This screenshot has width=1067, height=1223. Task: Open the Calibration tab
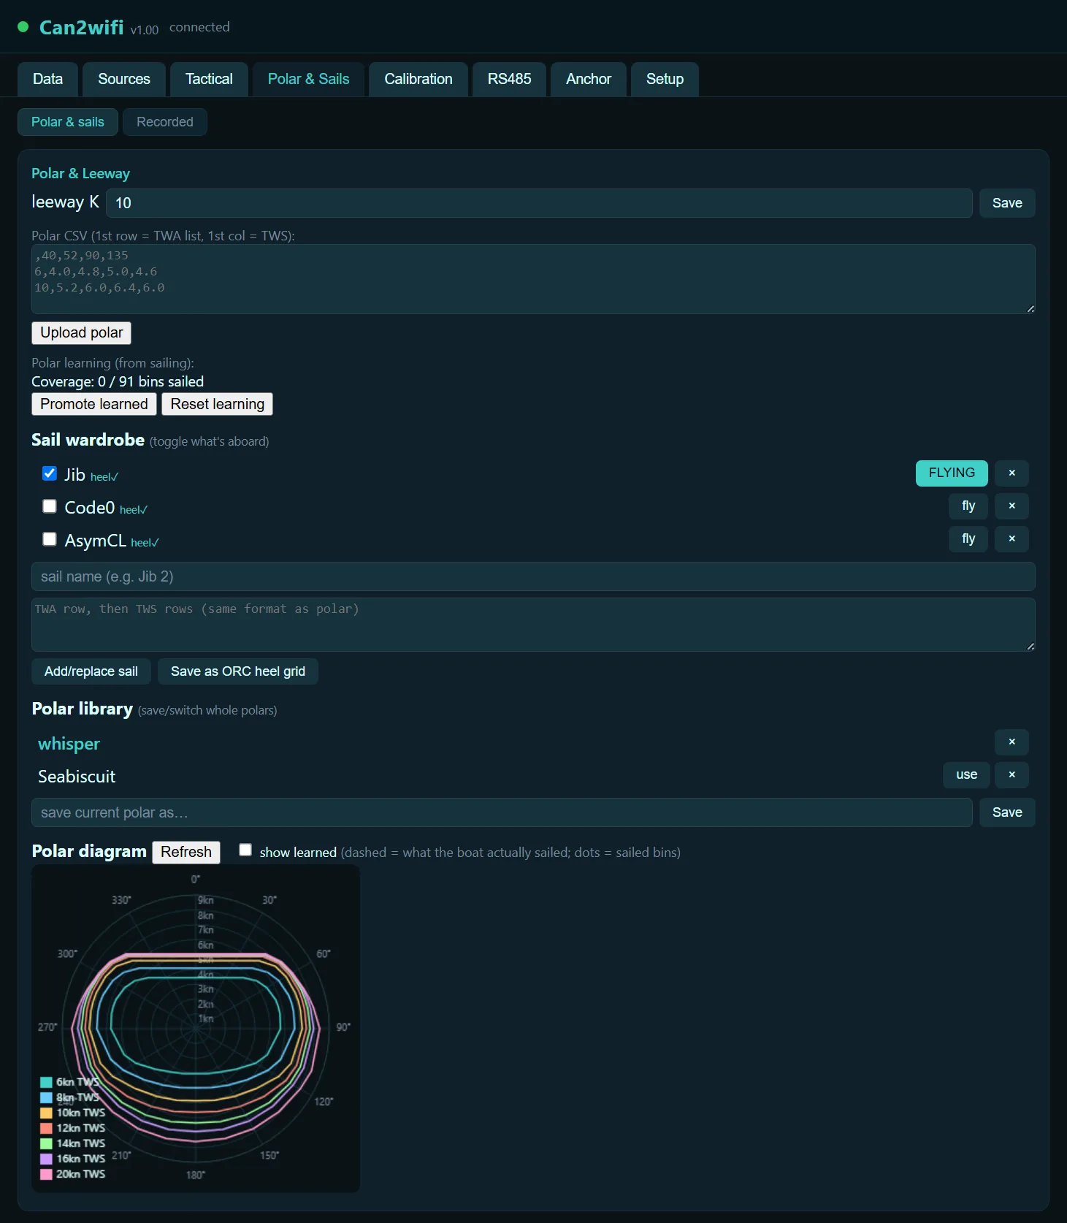point(418,79)
